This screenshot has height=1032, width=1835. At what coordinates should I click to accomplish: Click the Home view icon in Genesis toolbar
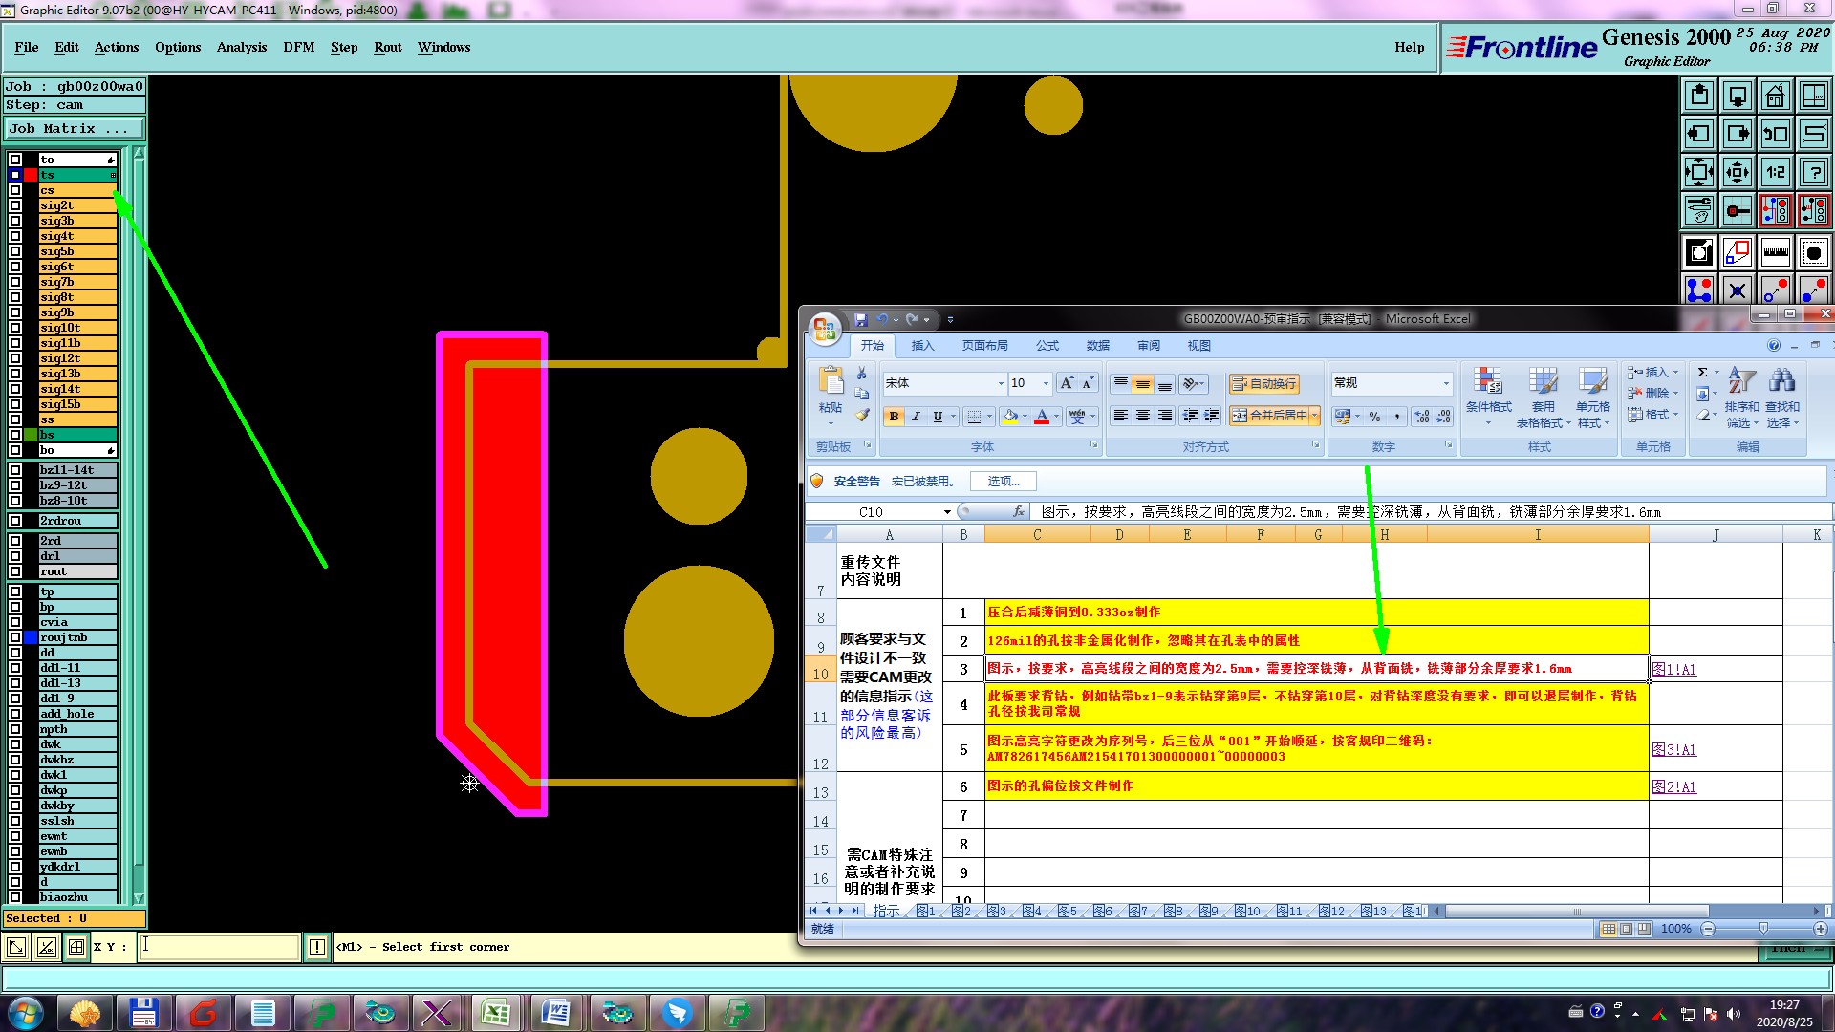coord(1775,96)
